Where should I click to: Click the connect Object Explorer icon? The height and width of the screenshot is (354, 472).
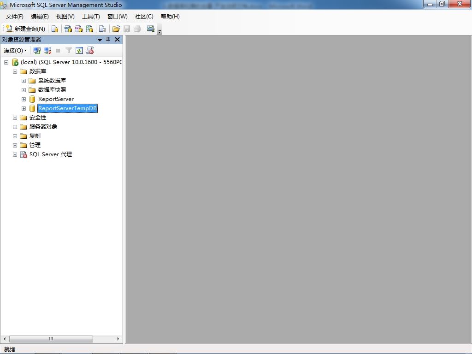[37, 51]
